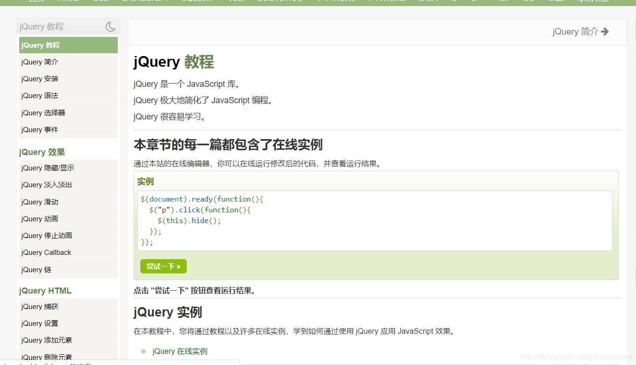Viewport: 636px width, 365px height.
Task: Click the heading 本章节的每一篇都包含了在线实例
Action: (x=228, y=145)
